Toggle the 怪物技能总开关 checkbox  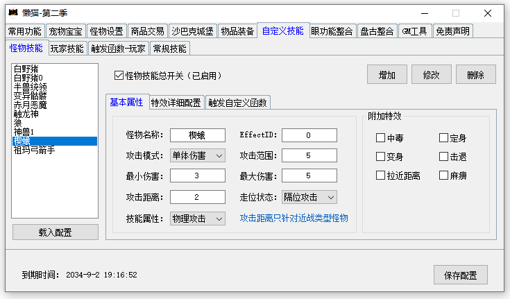pyautogui.click(x=119, y=76)
